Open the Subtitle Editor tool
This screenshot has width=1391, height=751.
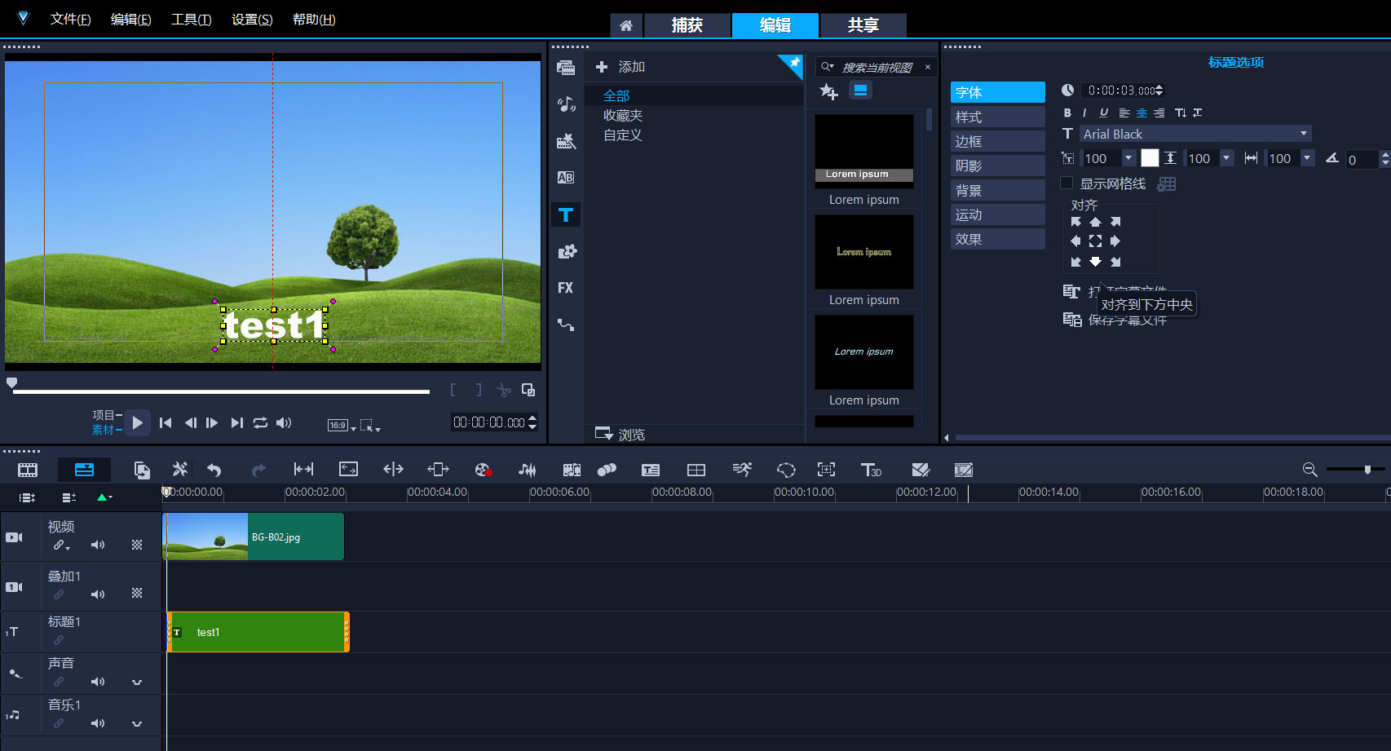click(x=651, y=470)
